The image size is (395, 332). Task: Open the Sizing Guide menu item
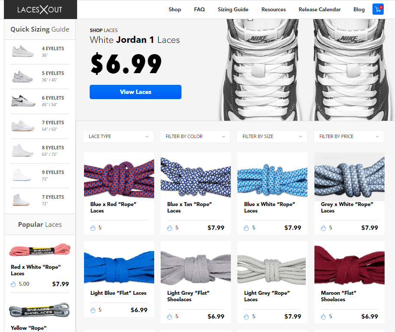point(233,10)
